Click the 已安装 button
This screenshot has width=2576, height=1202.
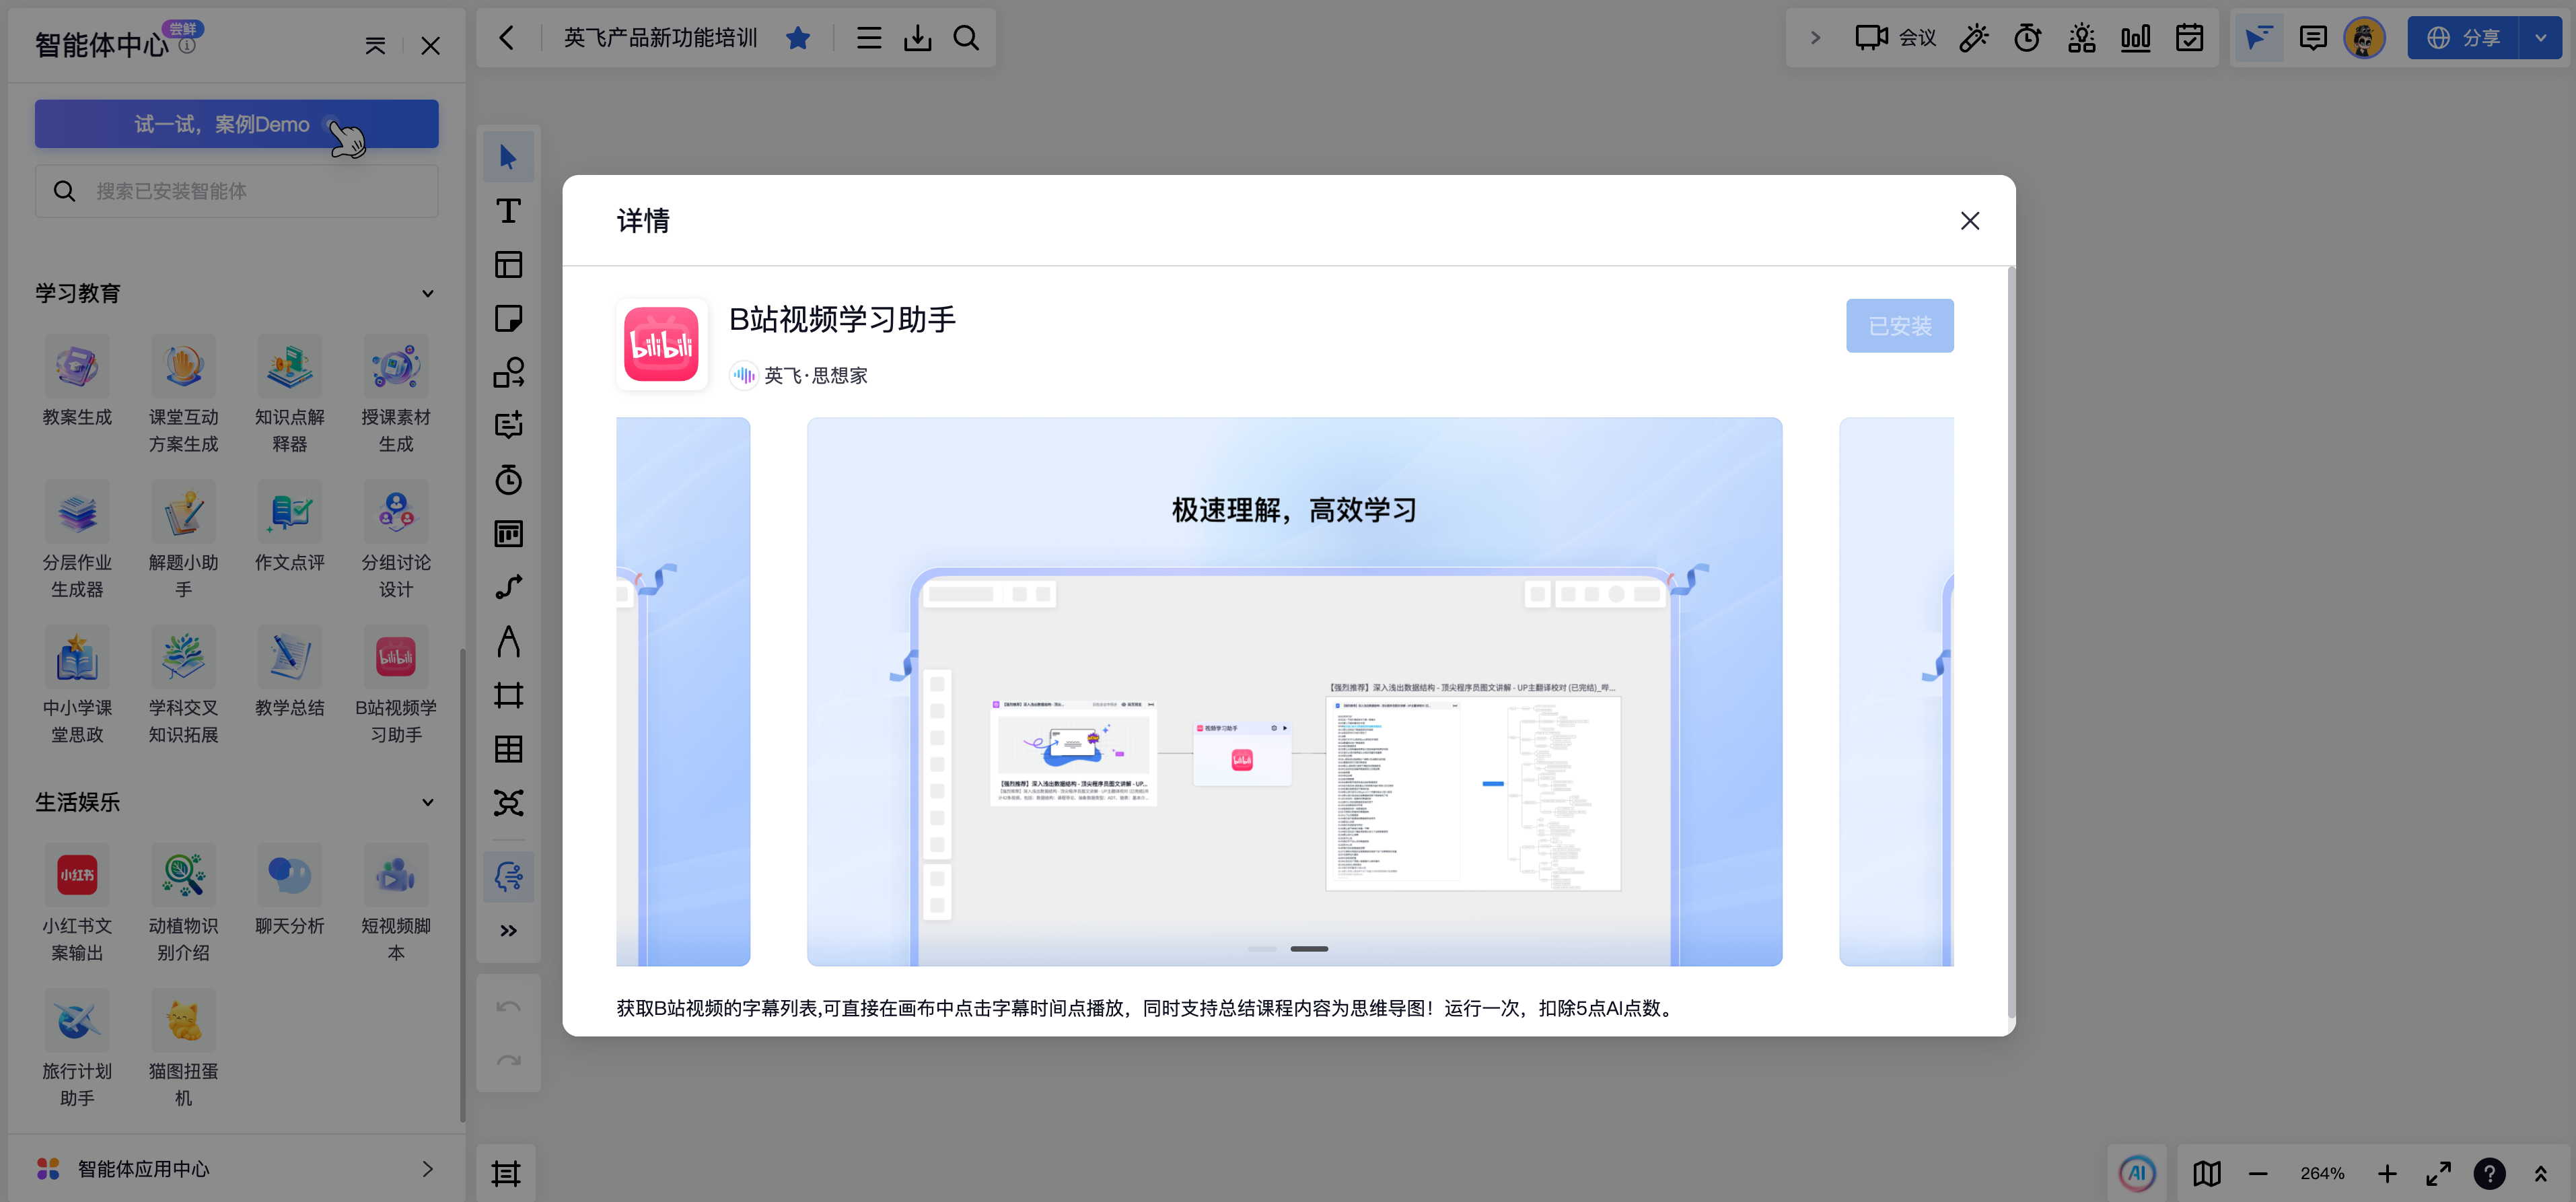1899,326
